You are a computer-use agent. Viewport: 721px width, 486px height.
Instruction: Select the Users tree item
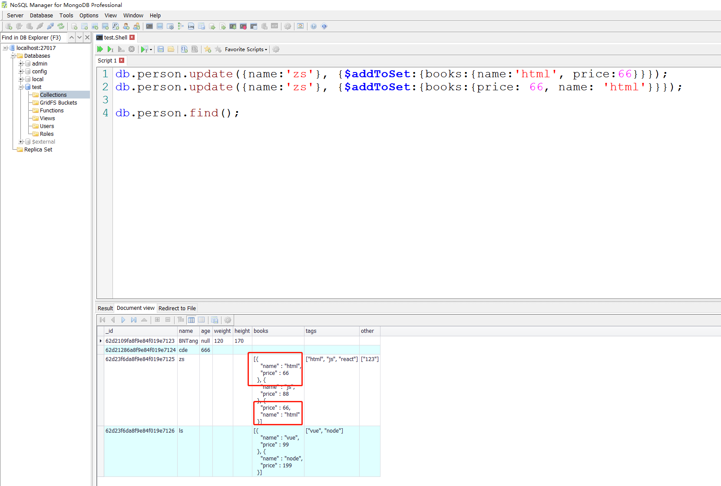pyautogui.click(x=47, y=126)
